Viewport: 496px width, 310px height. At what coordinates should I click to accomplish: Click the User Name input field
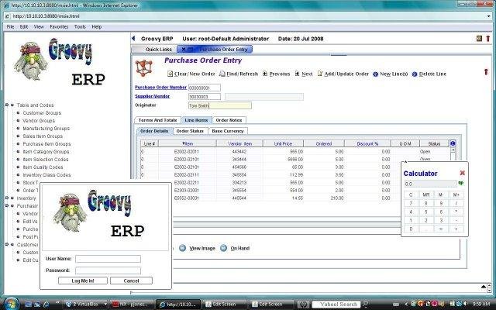(x=108, y=259)
